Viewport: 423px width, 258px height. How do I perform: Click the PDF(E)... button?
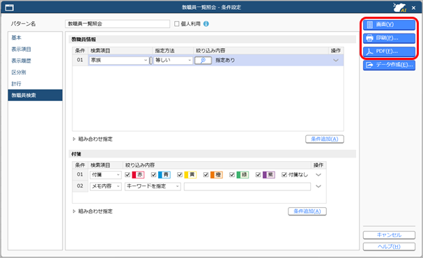[x=389, y=52]
